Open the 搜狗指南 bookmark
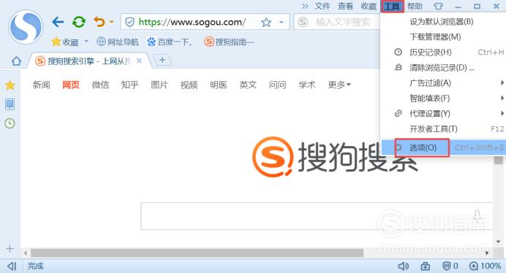This screenshot has width=506, height=273. (x=230, y=42)
